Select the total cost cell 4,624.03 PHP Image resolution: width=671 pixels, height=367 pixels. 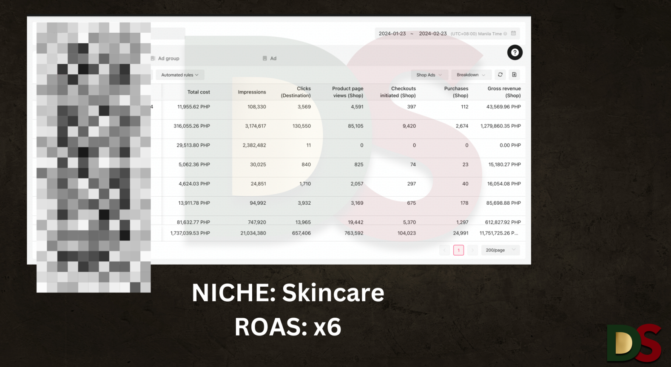pos(194,183)
